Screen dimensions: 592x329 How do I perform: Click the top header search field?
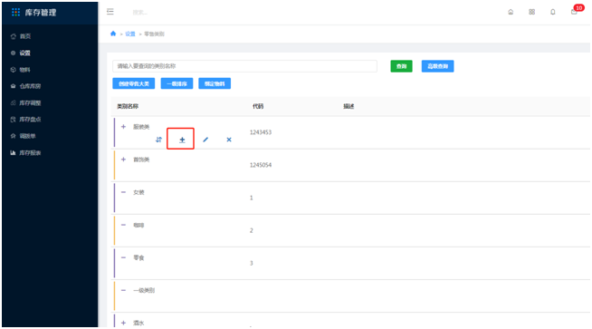140,13
